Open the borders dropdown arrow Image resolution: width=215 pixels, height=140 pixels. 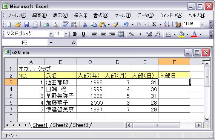tap(175, 34)
